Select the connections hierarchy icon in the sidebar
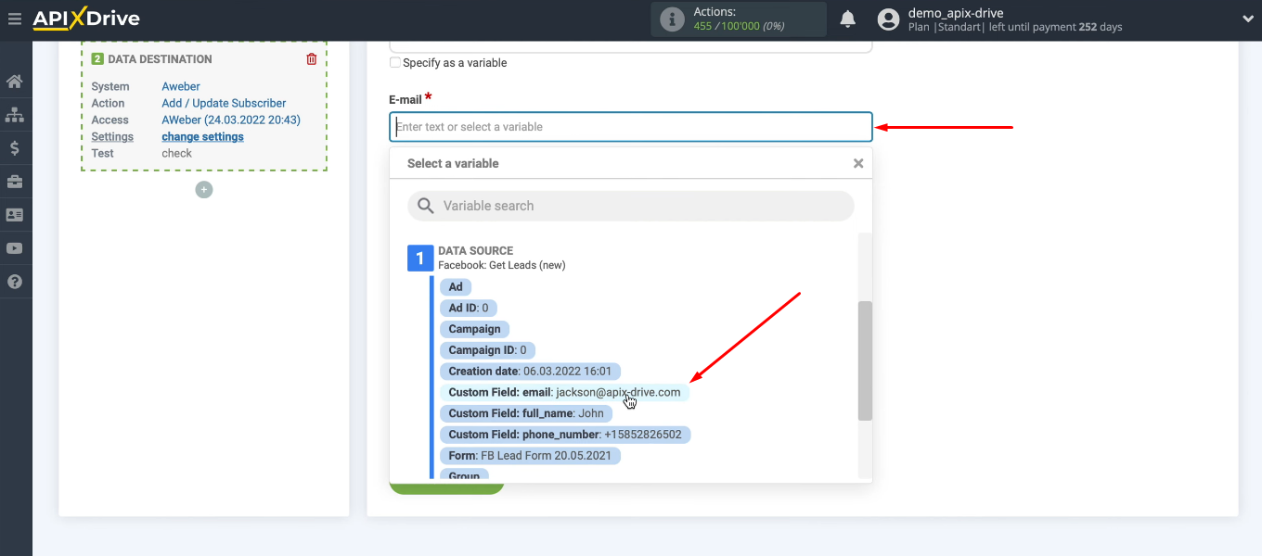Viewport: 1262px width, 556px height. 15,114
